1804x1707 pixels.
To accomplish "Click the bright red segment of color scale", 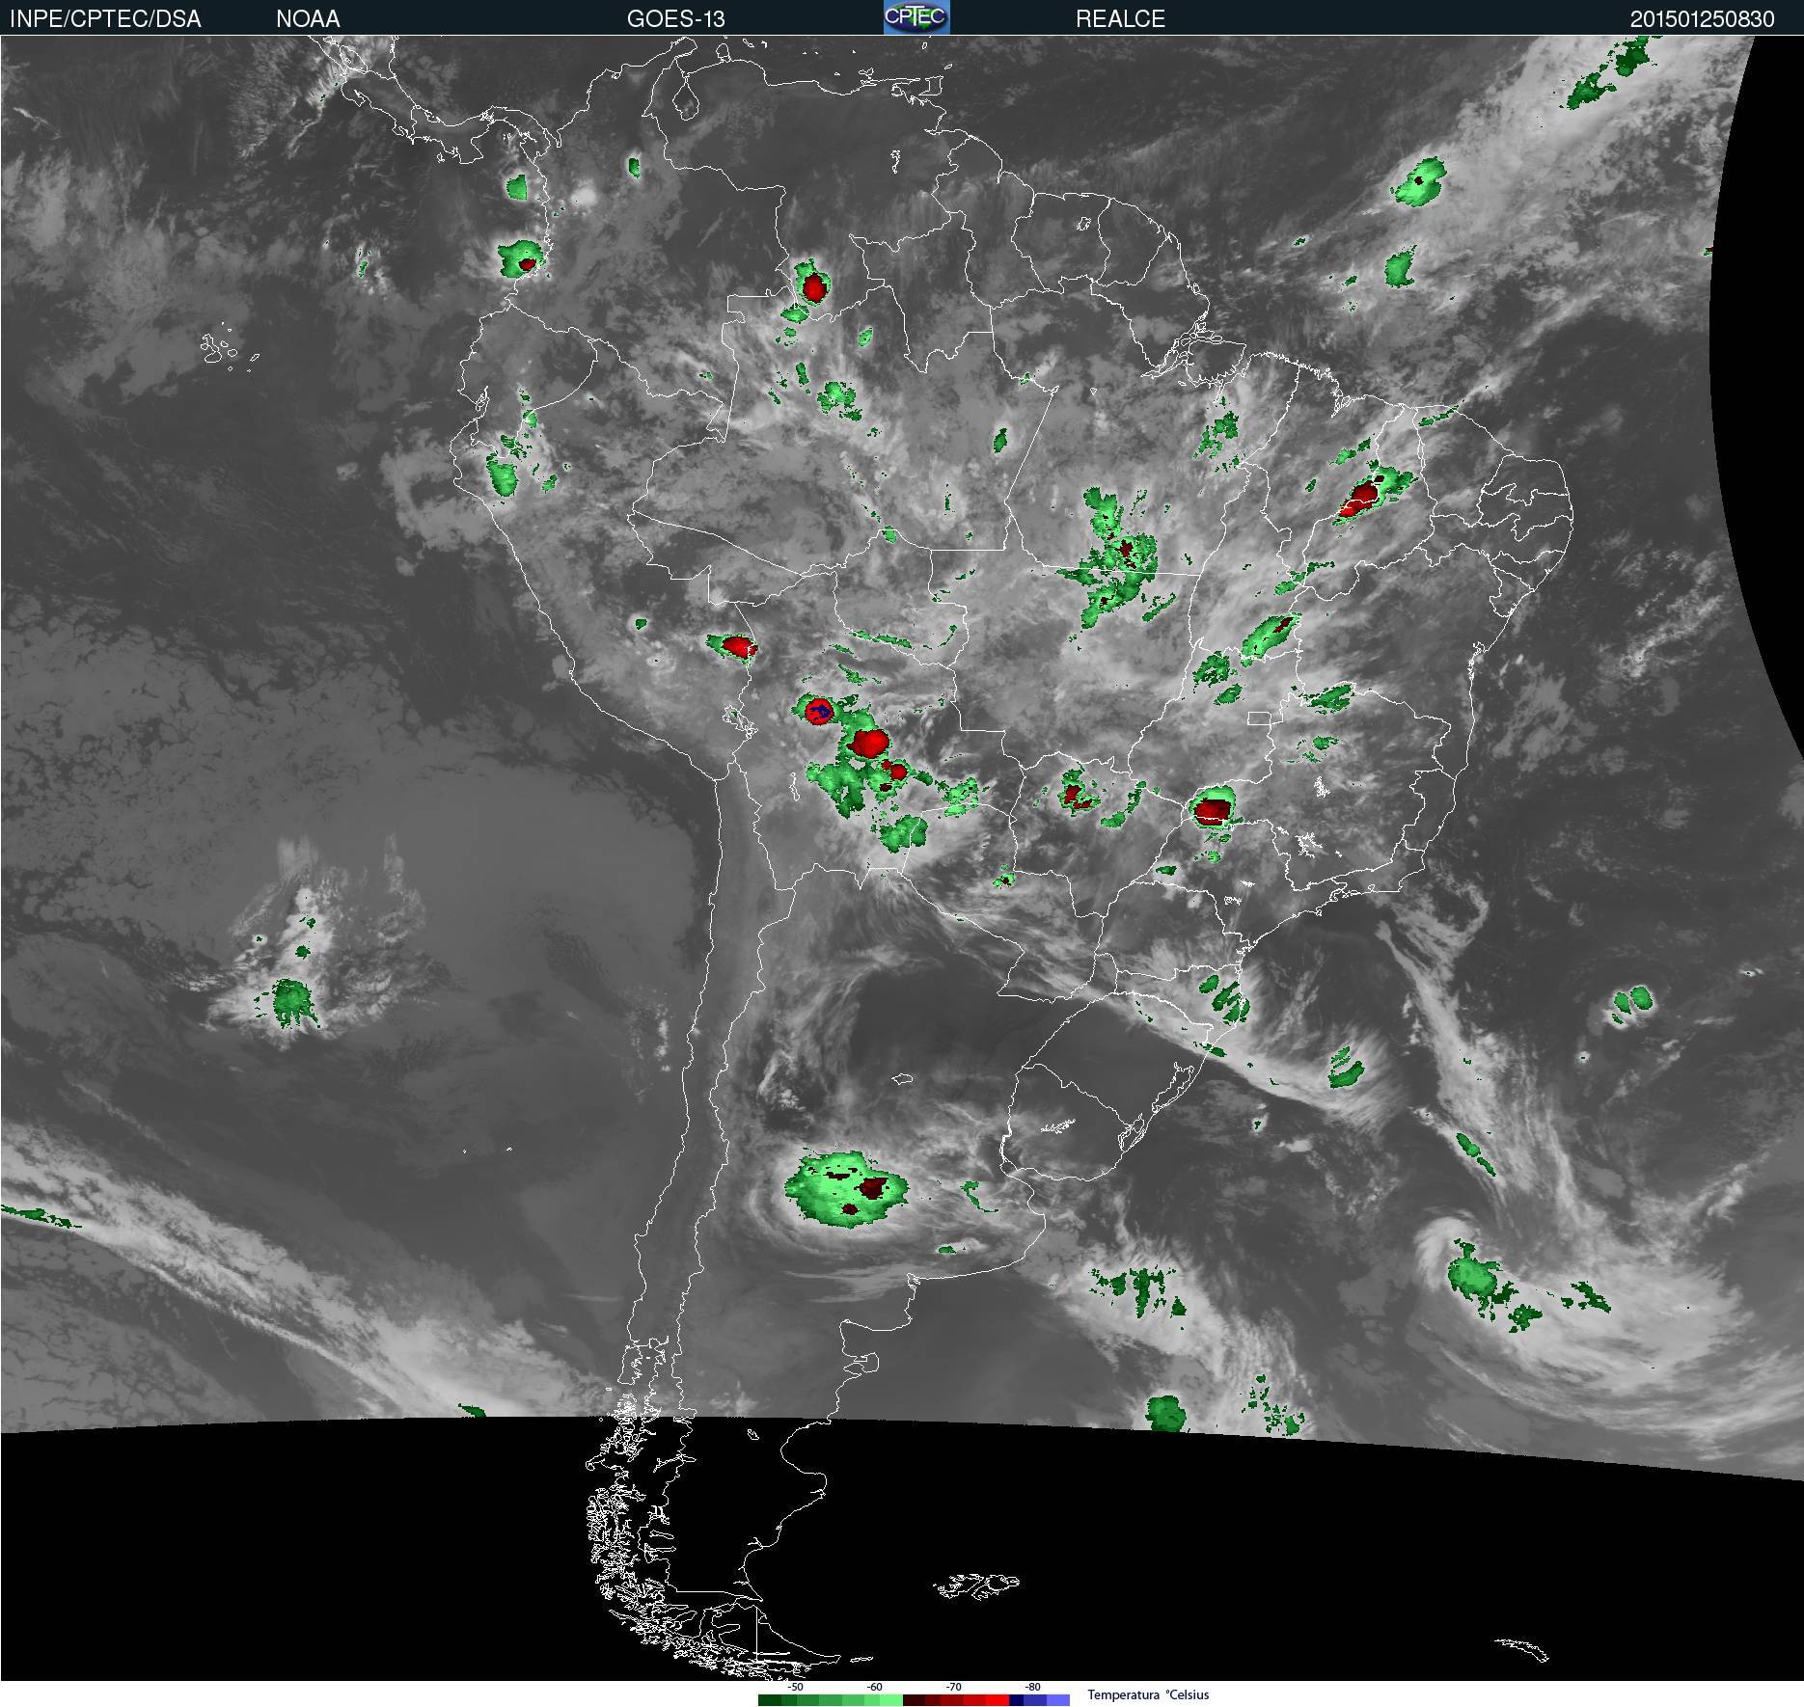I will click(998, 1700).
